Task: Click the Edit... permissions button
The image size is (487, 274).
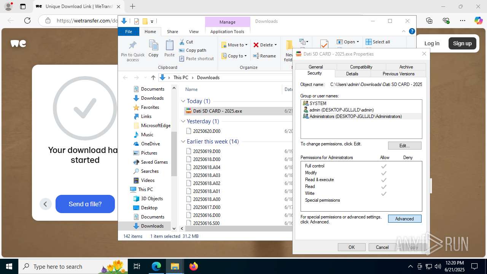Action: 404,146
